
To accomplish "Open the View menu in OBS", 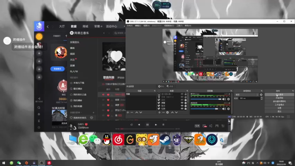I will click(146, 25).
